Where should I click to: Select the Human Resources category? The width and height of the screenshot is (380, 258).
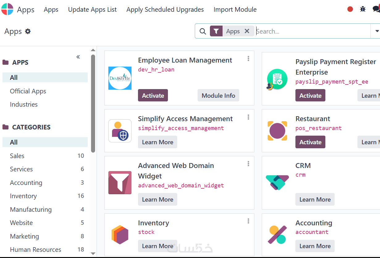(35, 250)
